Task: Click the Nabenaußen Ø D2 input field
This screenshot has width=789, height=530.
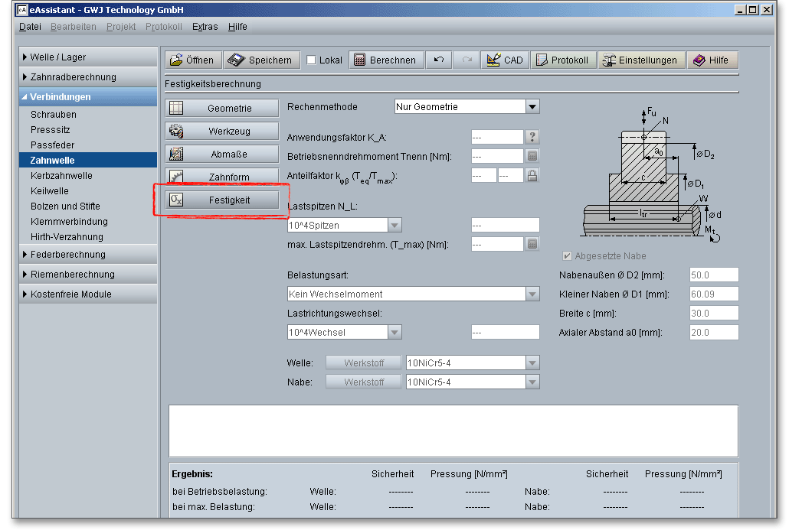Action: click(x=713, y=275)
